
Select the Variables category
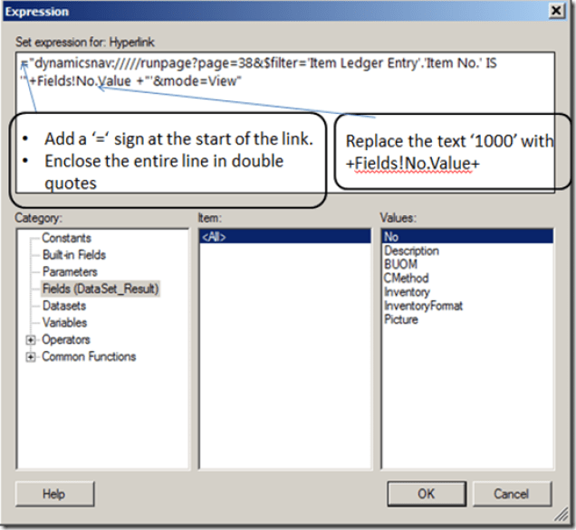tap(64, 322)
